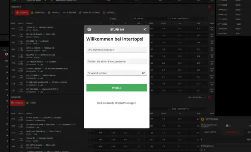Click the eye icon in Hallescher FC row
The image size is (251, 152).
[x=212, y=78]
